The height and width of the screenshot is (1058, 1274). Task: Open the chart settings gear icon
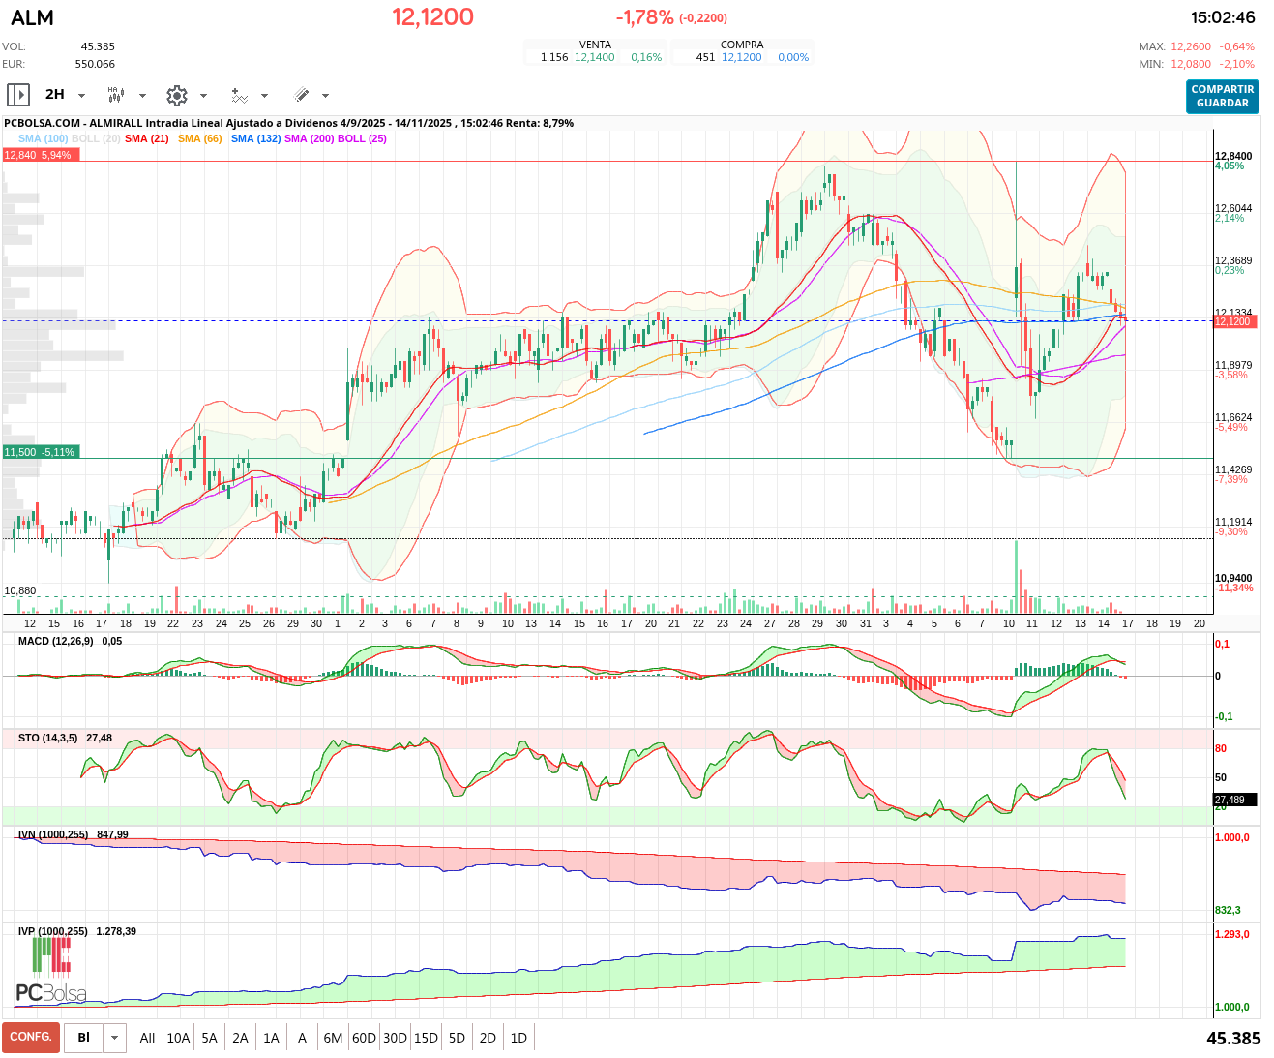click(x=177, y=95)
